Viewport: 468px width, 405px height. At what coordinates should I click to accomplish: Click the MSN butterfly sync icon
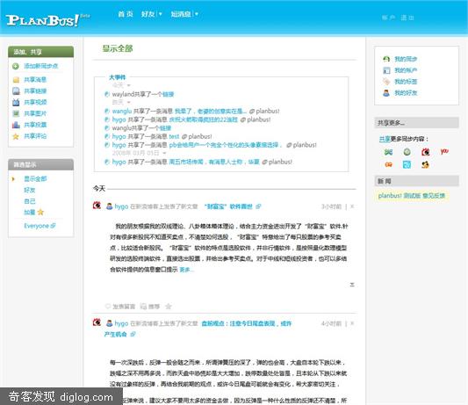click(388, 152)
